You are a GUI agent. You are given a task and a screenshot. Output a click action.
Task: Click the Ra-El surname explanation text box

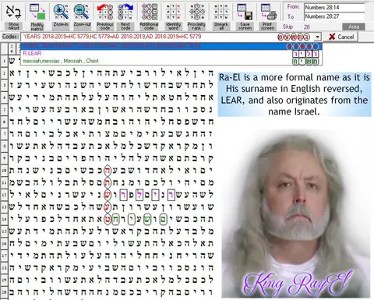point(295,94)
